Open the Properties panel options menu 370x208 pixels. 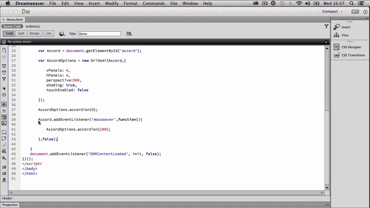point(327,205)
